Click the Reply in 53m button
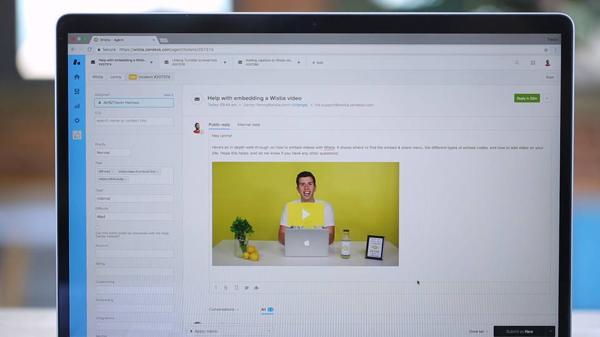Screen dimensions: 600x337 click(527, 98)
